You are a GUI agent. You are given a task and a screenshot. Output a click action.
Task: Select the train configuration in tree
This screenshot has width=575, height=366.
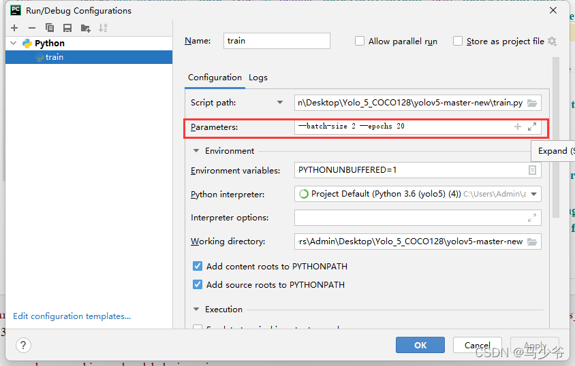coord(89,57)
